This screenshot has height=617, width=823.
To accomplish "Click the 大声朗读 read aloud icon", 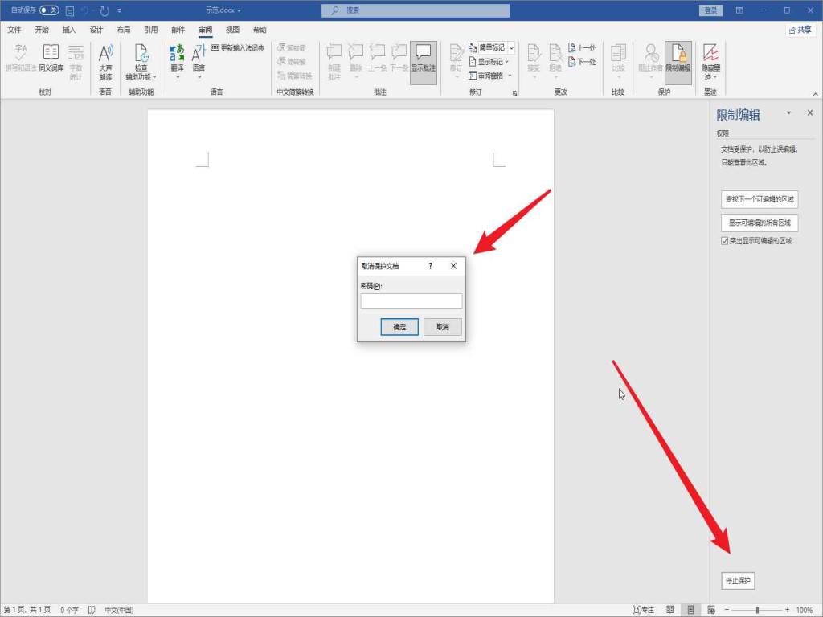I will pos(105,61).
